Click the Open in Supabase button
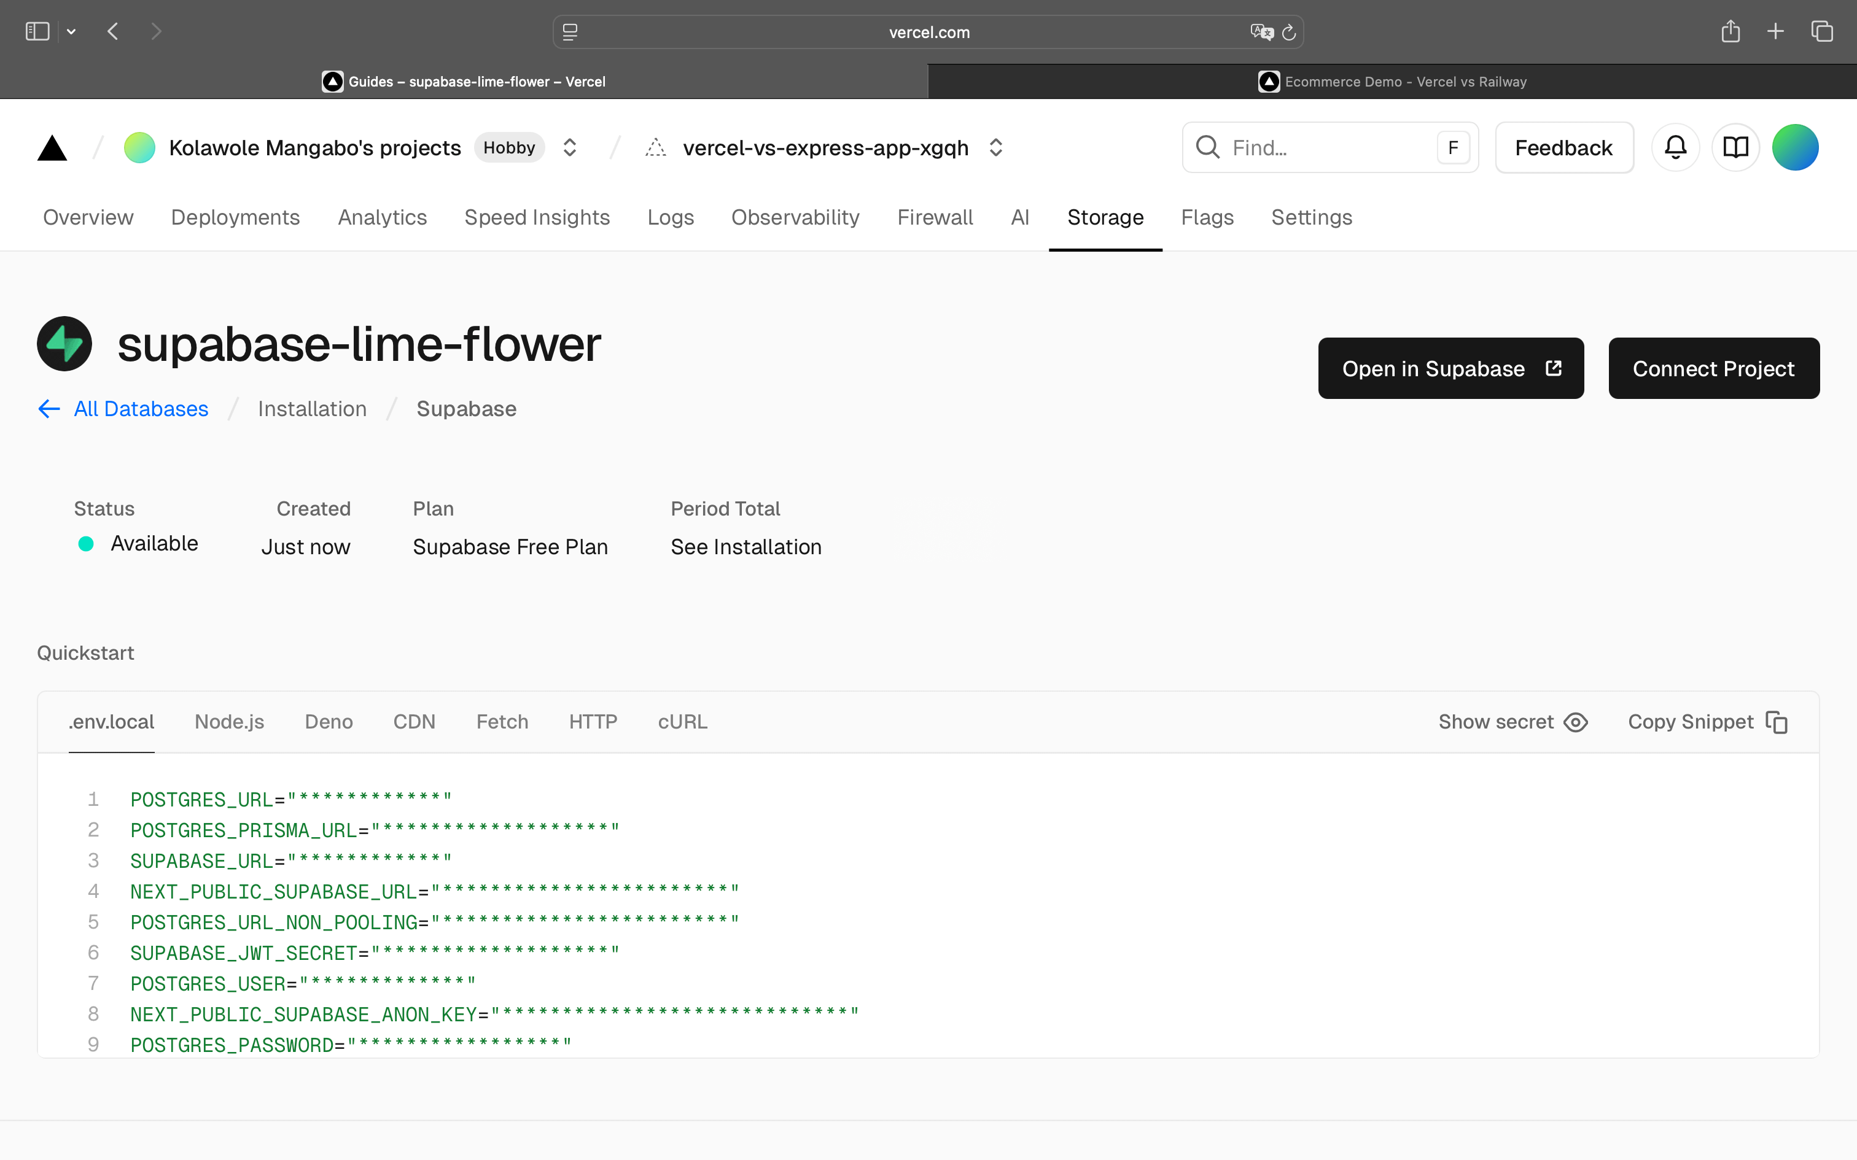 [1450, 368]
